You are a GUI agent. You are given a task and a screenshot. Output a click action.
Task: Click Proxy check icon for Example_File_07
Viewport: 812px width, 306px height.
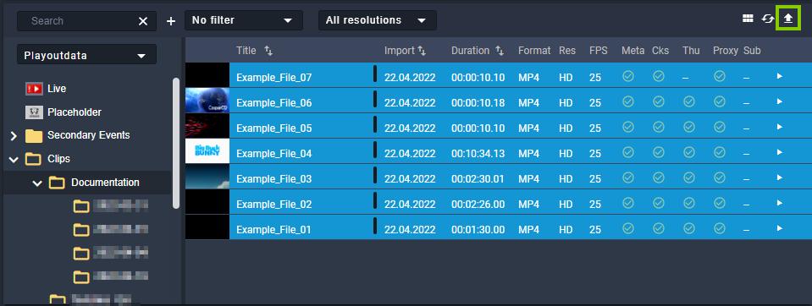click(x=720, y=76)
